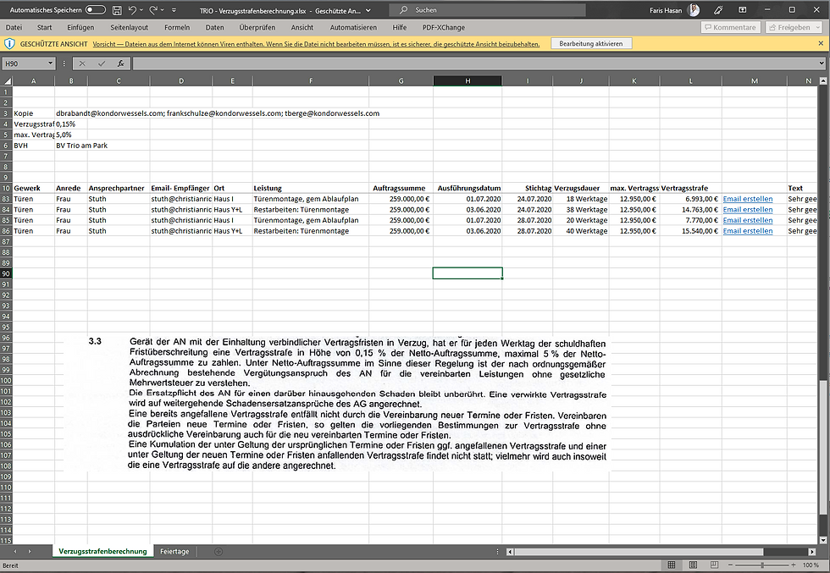Viewport: 830px width, 573px height.
Task: Select the Daten tab
Action: pos(214,28)
